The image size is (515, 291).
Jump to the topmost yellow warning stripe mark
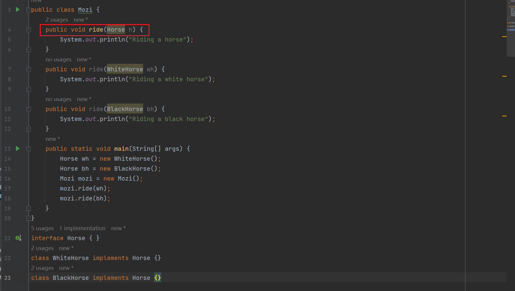[504, 36]
